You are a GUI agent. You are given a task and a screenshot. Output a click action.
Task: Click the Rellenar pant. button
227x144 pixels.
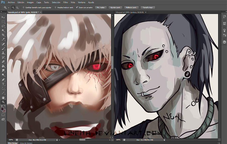(x=131, y=8)
